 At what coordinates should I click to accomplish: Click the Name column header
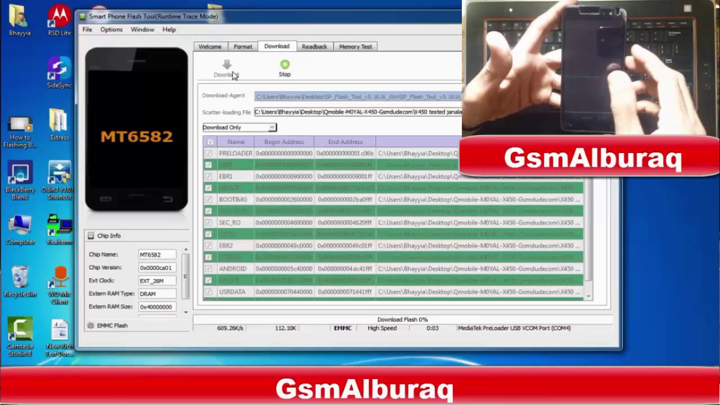click(x=236, y=142)
